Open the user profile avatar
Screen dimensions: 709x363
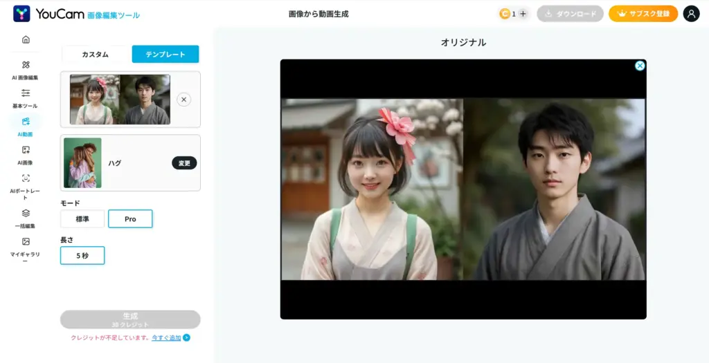tap(691, 14)
